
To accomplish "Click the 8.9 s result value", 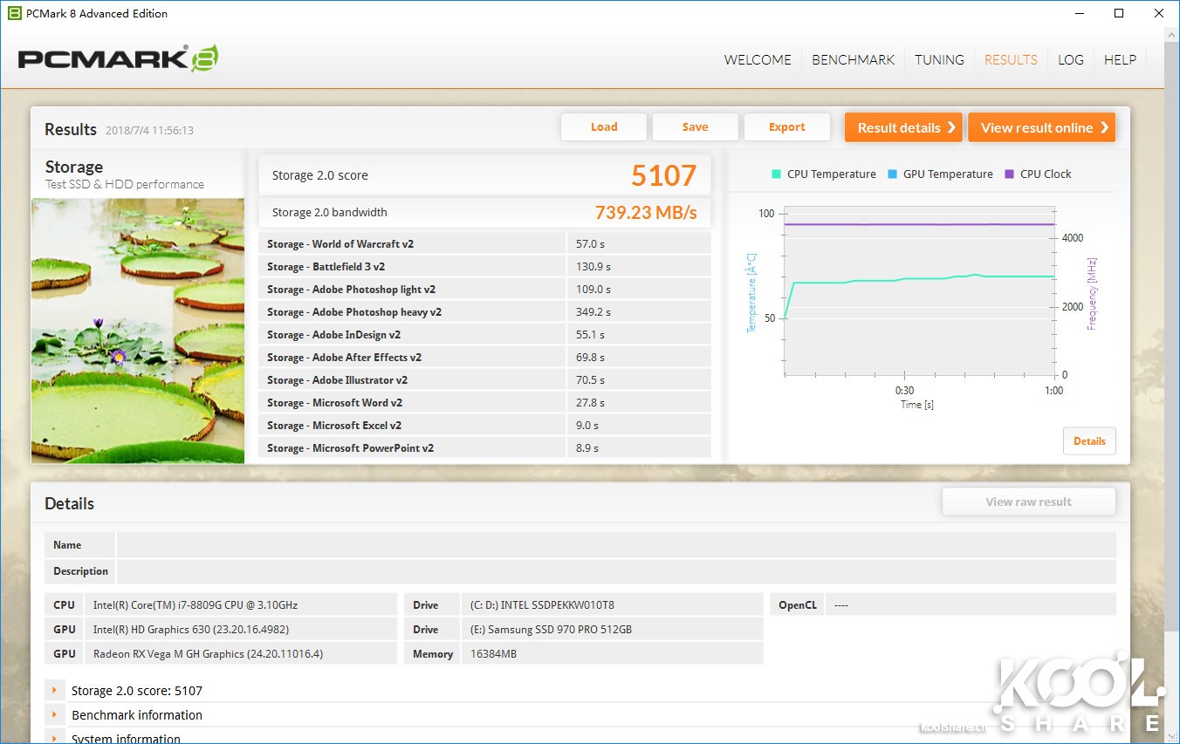I will 587,448.
